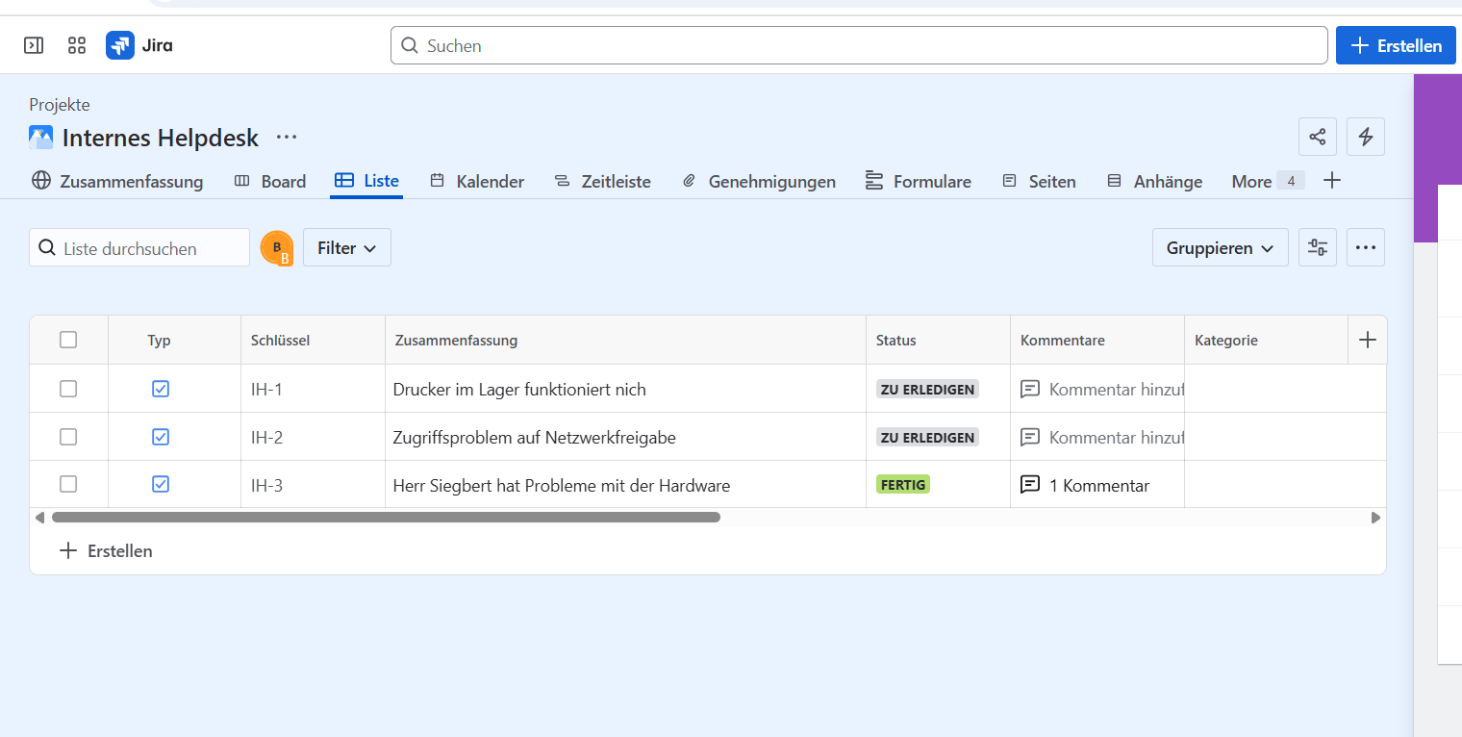
Task: Click the sidebar collapse icon
Action: pyautogui.click(x=34, y=45)
